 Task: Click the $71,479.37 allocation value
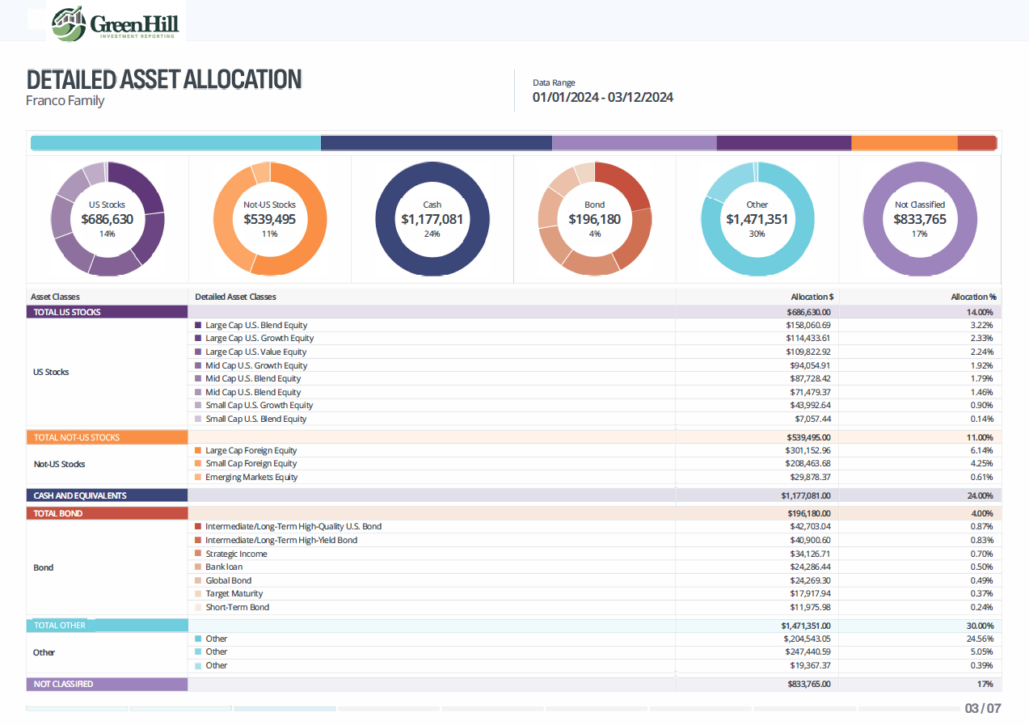pos(810,392)
